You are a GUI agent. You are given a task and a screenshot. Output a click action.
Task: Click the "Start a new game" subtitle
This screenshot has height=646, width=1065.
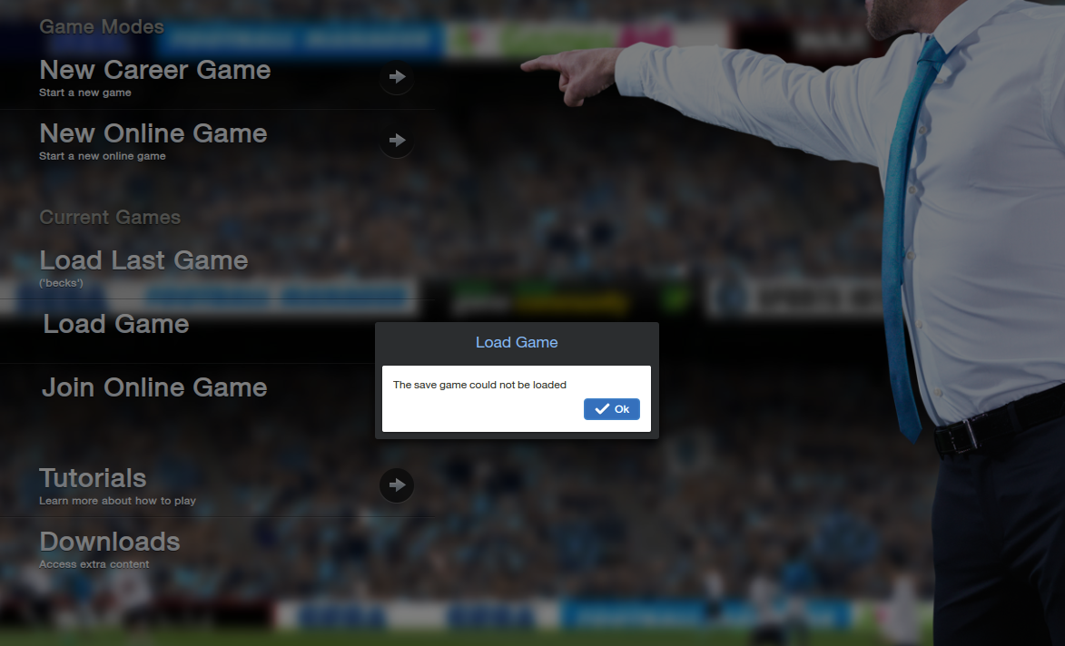(85, 93)
